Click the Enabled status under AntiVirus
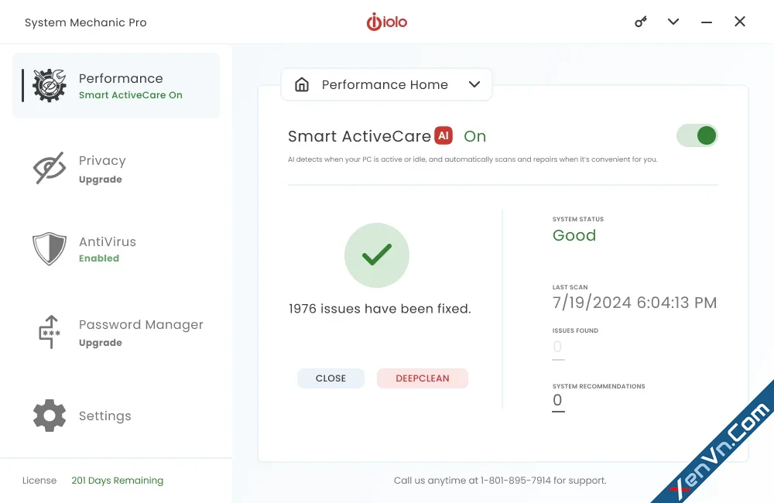The width and height of the screenshot is (774, 503). tap(99, 258)
